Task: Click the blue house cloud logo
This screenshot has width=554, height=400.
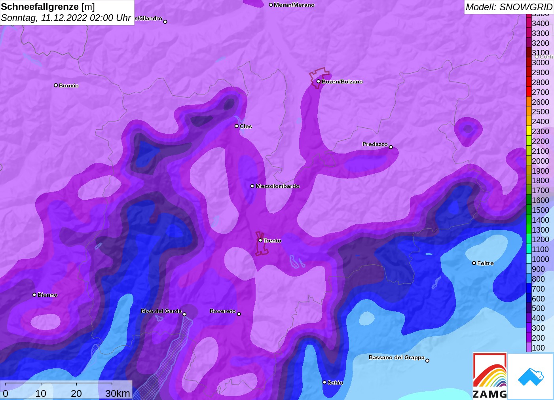Action: coord(531,376)
